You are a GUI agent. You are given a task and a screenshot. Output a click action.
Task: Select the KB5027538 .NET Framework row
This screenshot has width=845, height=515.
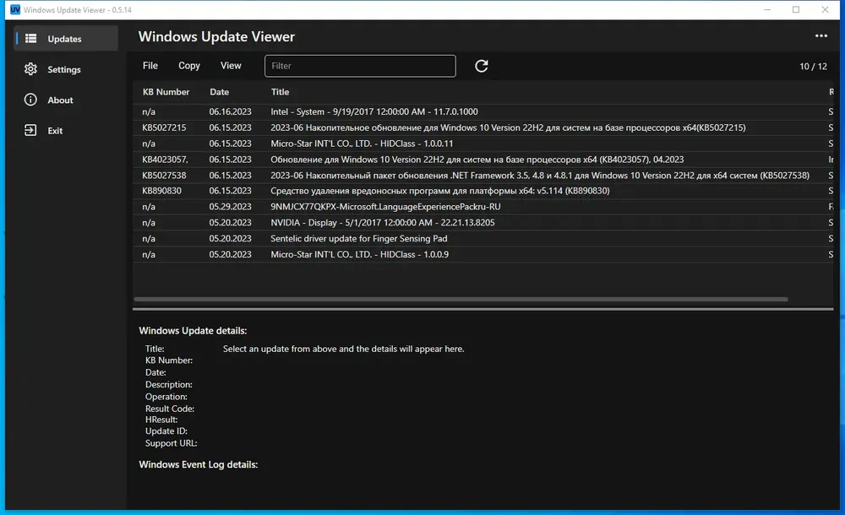click(x=482, y=175)
